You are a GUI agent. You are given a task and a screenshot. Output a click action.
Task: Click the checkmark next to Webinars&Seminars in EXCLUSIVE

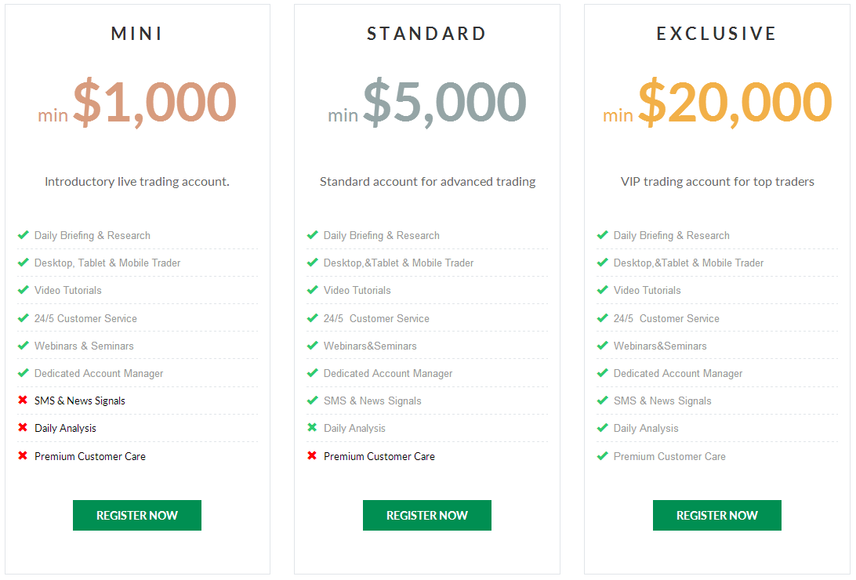pyautogui.click(x=603, y=346)
